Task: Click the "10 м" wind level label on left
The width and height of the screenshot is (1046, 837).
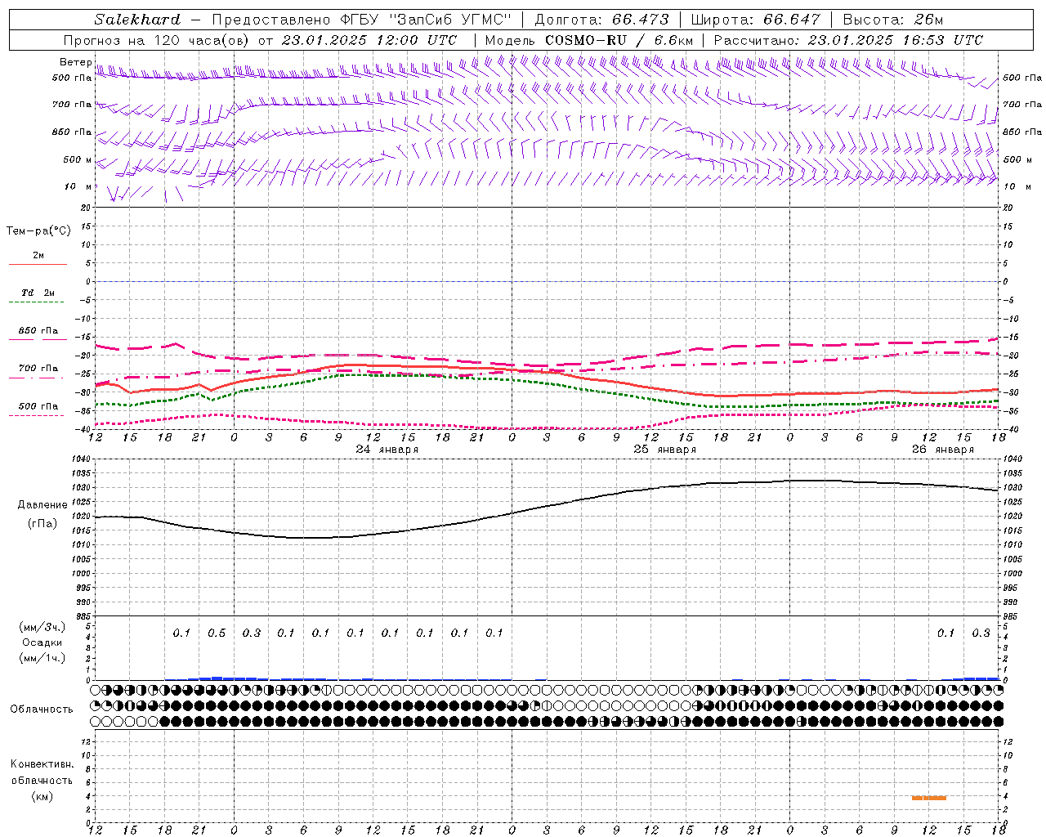Action: coord(79,186)
